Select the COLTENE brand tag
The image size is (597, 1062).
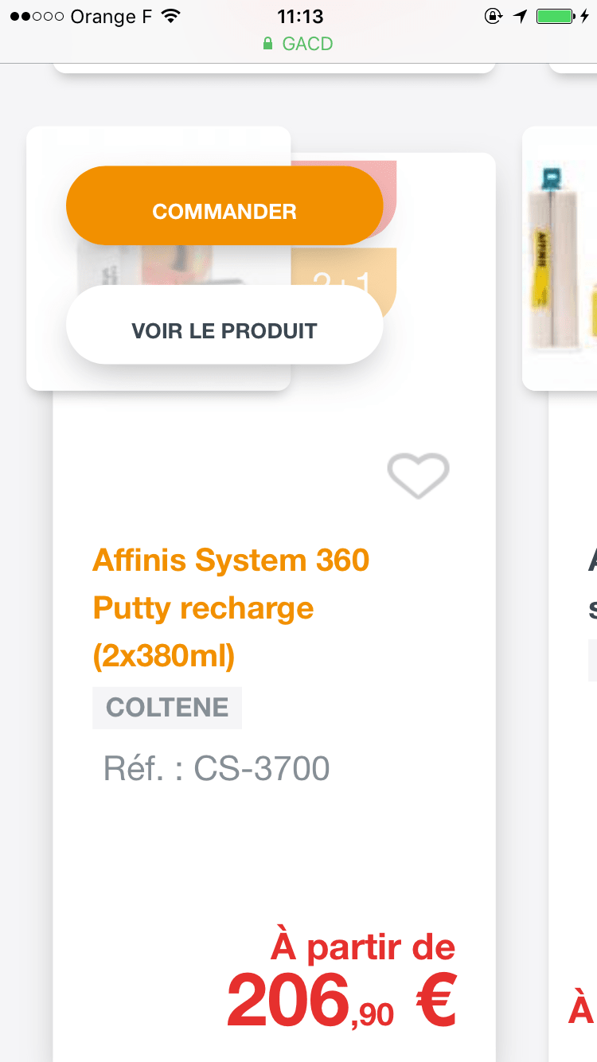click(167, 708)
